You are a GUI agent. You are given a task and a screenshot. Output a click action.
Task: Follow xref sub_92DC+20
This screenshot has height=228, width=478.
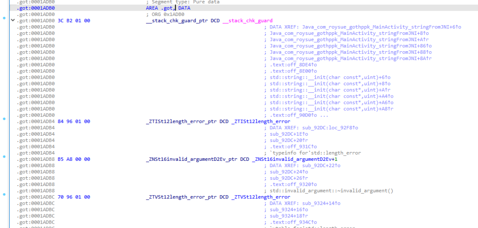pos(289,140)
